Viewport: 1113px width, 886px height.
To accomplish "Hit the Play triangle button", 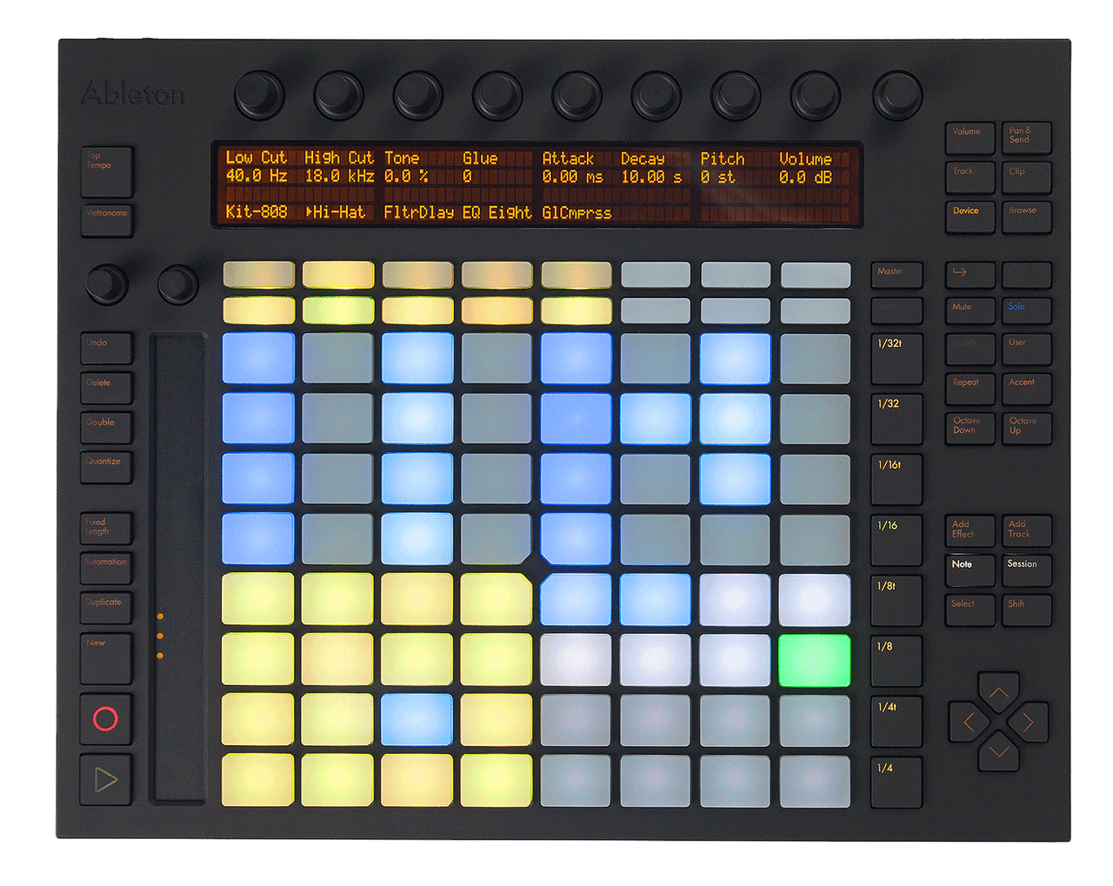I will 106,779.
